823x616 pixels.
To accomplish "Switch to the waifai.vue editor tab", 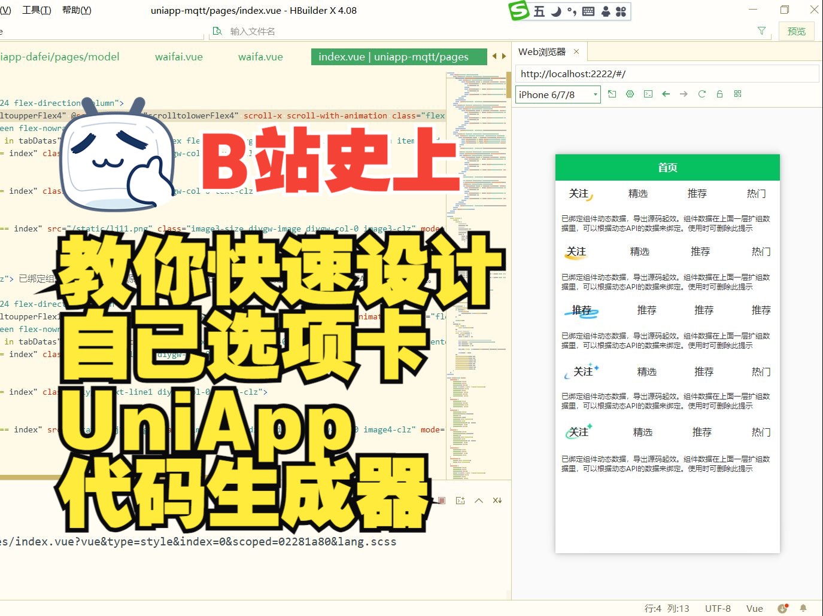I will coord(178,56).
